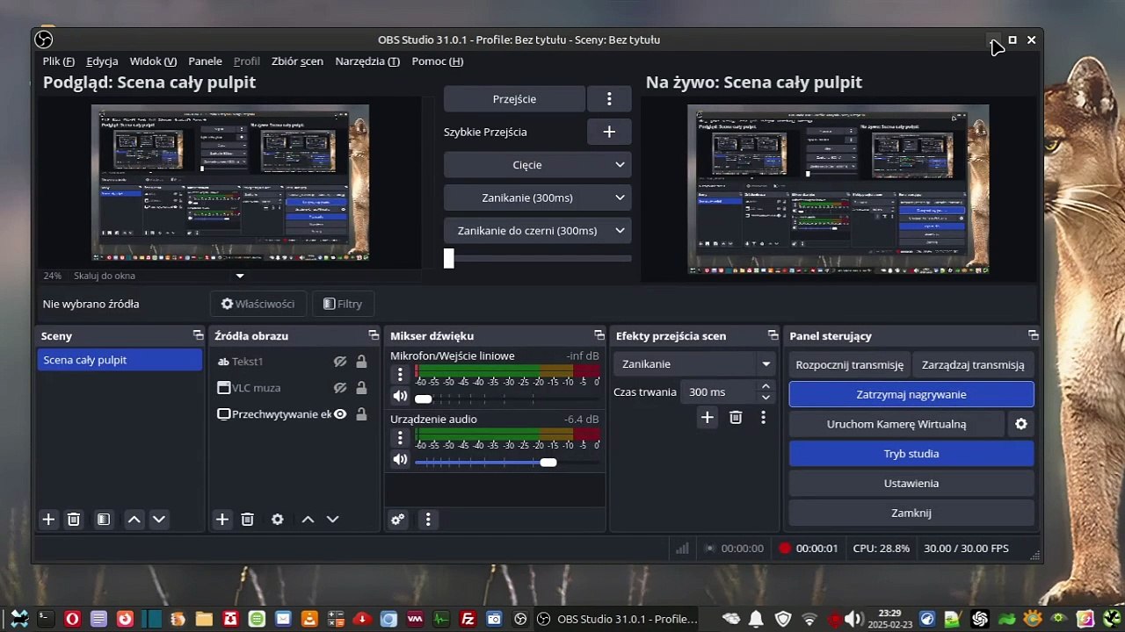Open Mikrofon/Wejście liniowe options dots
The height and width of the screenshot is (632, 1125).
pyautogui.click(x=400, y=375)
